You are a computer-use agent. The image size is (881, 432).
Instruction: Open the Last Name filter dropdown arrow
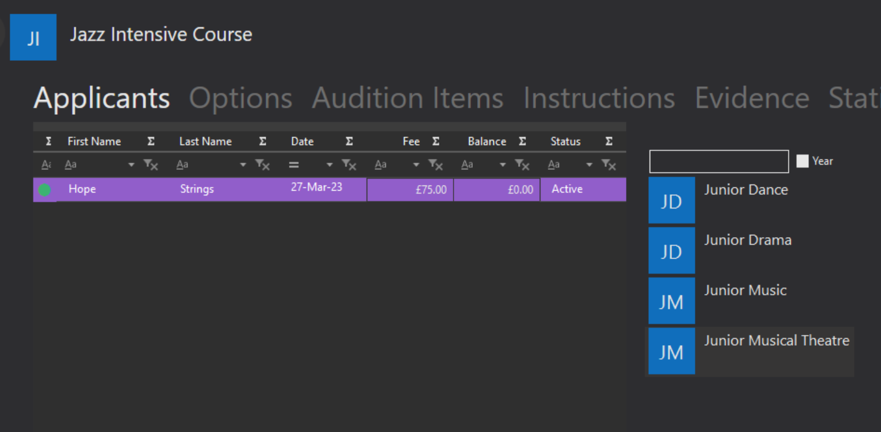coord(243,164)
